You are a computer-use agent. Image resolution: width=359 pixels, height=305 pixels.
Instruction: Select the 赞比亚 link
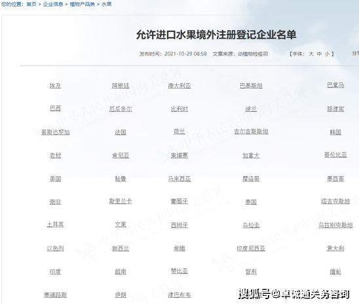[179, 271]
